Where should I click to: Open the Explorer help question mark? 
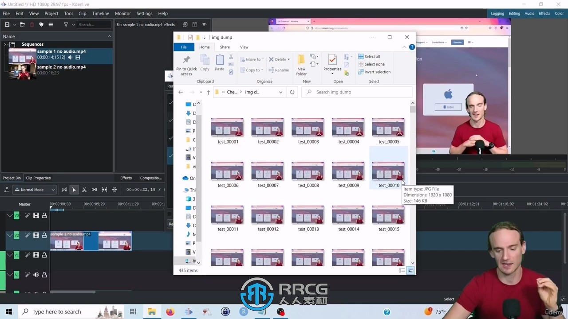[x=412, y=47]
